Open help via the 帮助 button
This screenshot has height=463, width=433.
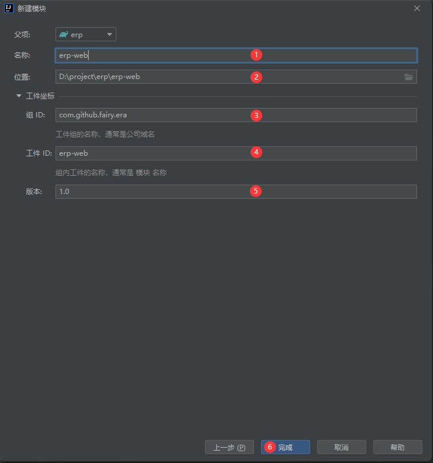tap(398, 447)
